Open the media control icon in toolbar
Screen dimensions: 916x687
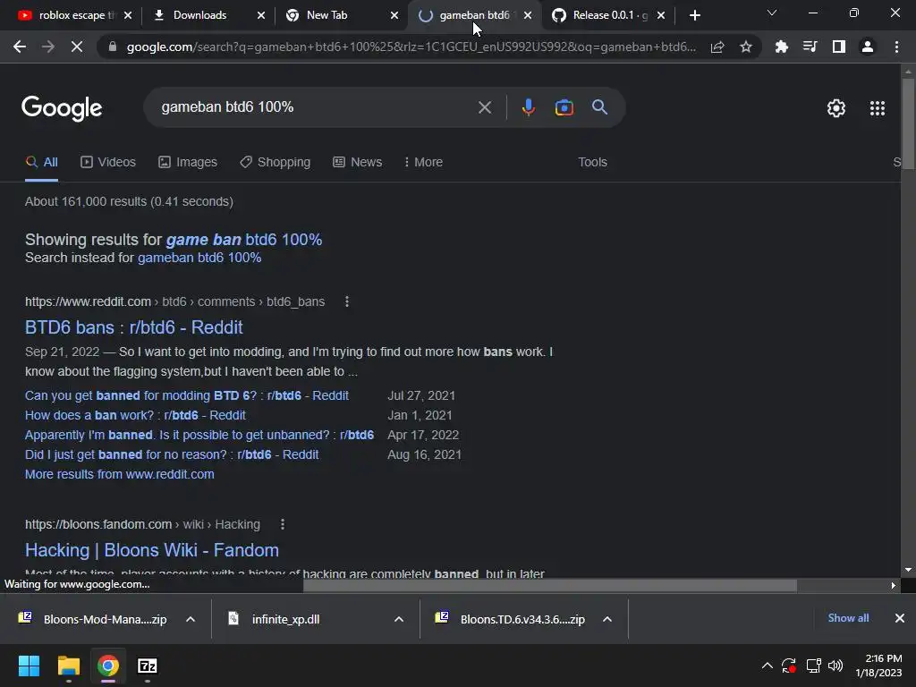[810, 47]
